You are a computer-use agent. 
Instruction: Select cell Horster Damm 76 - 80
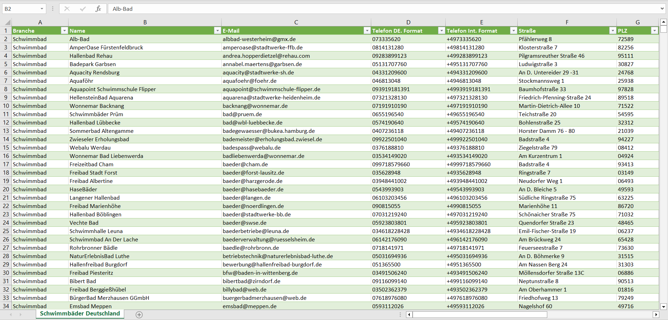[x=567, y=131]
